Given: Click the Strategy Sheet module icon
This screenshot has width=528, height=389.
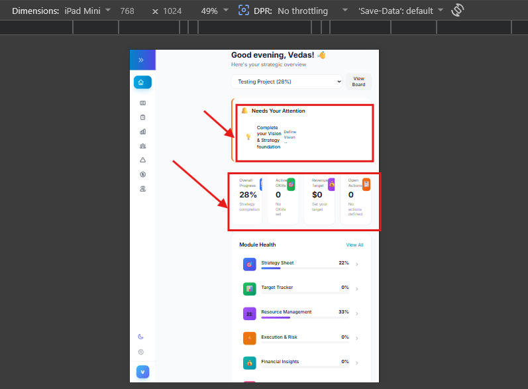Looking at the screenshot, I should 250,264.
